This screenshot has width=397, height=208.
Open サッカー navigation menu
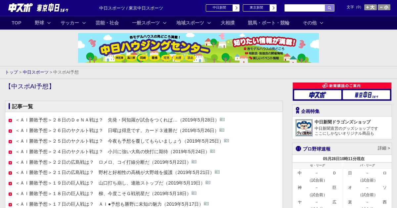pos(70,23)
